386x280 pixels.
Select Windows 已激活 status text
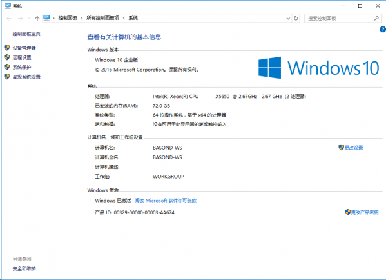113,201
